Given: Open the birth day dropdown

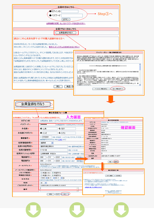Looking at the screenshot, I should tap(60, 178).
